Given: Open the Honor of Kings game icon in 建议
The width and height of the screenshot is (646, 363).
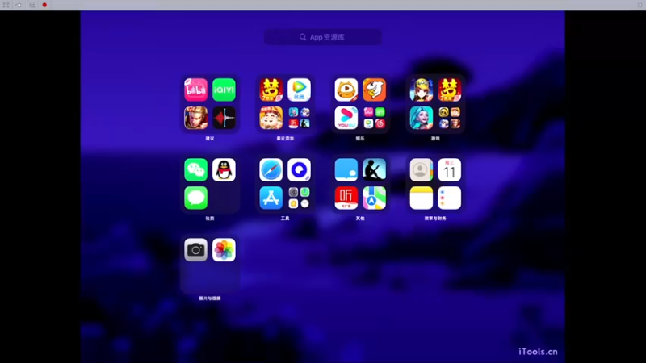Looking at the screenshot, I should [x=195, y=118].
